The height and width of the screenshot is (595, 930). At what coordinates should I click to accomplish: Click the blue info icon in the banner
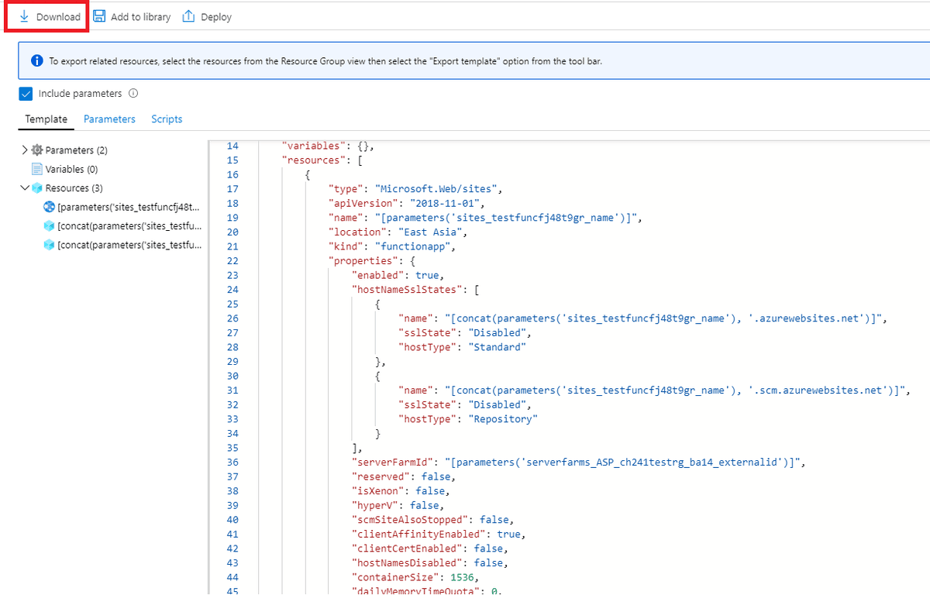pos(36,61)
